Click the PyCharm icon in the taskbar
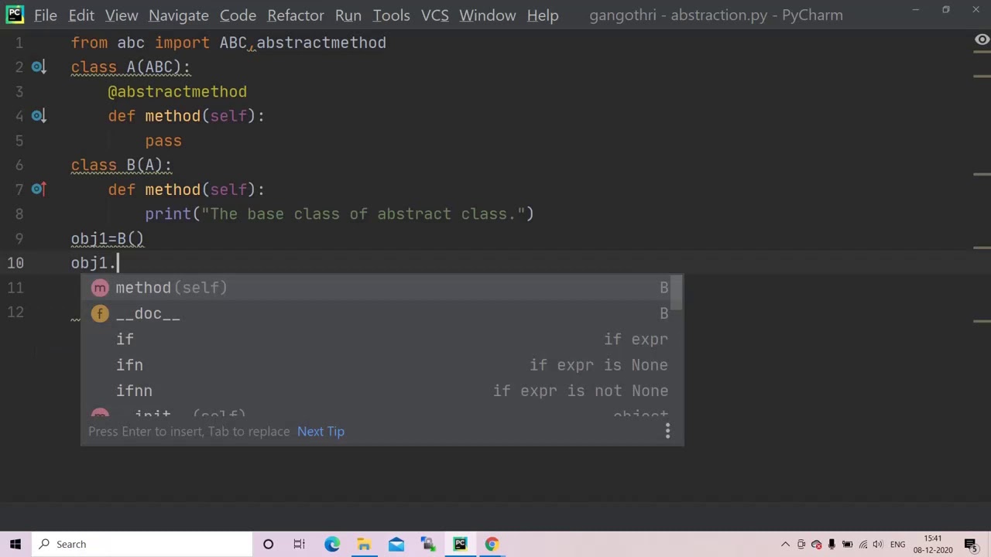Viewport: 991px width, 557px height. tap(460, 544)
